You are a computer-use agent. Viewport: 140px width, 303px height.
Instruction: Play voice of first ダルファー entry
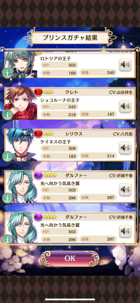click(125, 189)
